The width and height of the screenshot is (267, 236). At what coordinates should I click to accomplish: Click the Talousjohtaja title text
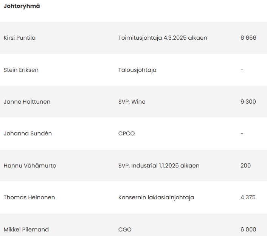tap(137, 70)
